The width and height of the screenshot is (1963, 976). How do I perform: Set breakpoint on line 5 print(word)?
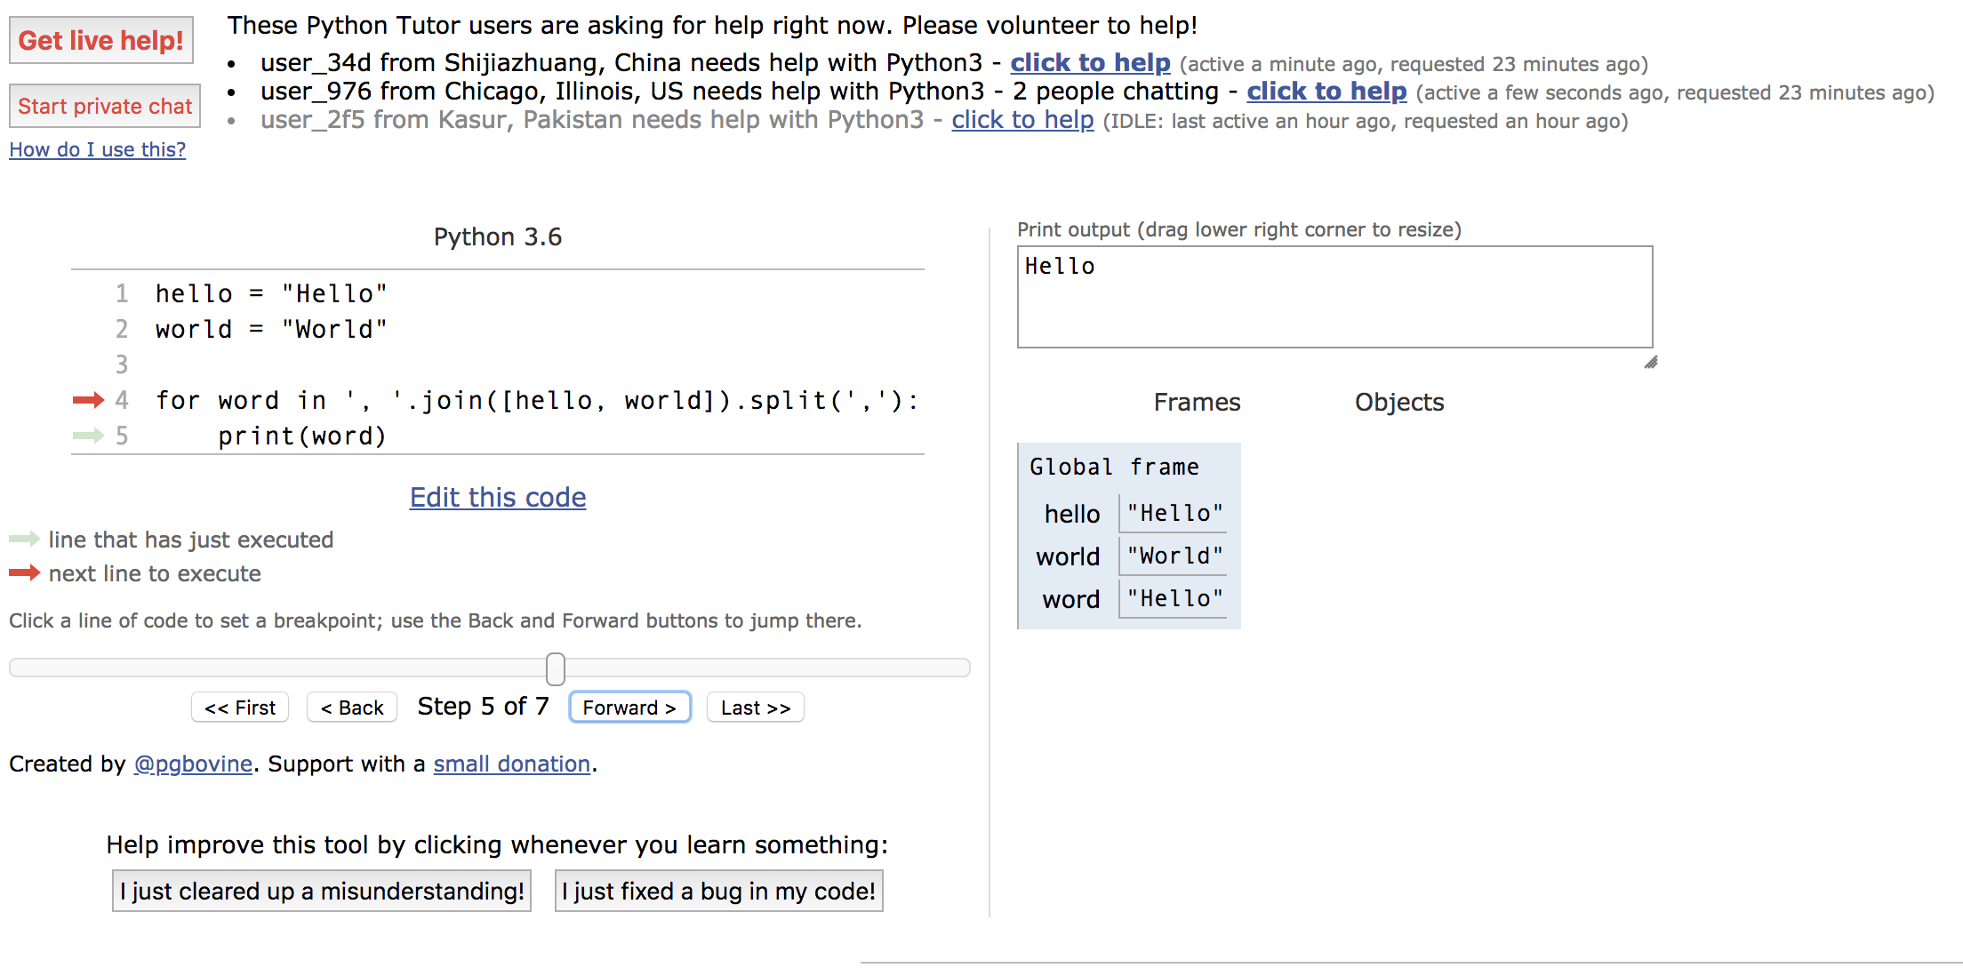[302, 436]
